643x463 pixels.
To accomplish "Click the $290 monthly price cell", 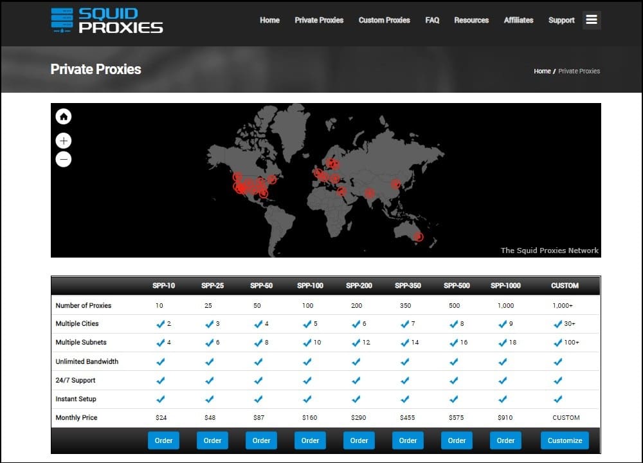I will (x=358, y=418).
